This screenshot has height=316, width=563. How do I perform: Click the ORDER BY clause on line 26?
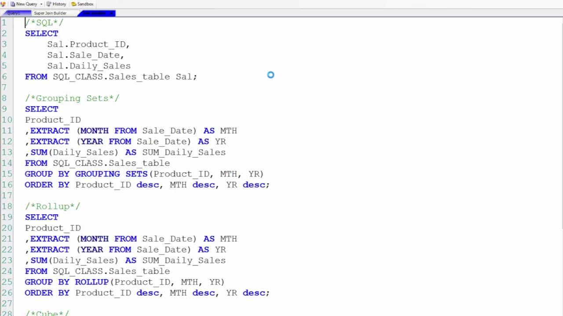(147, 293)
